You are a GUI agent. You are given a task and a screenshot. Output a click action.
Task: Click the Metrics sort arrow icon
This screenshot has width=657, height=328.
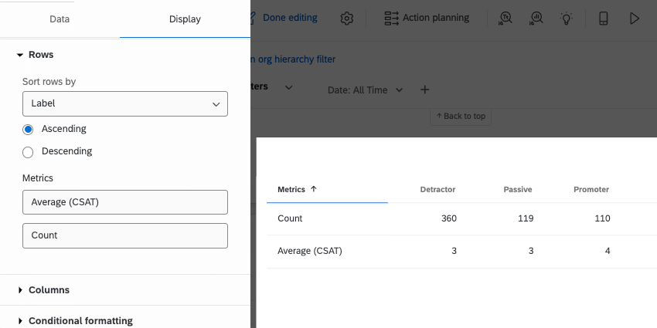tap(314, 189)
